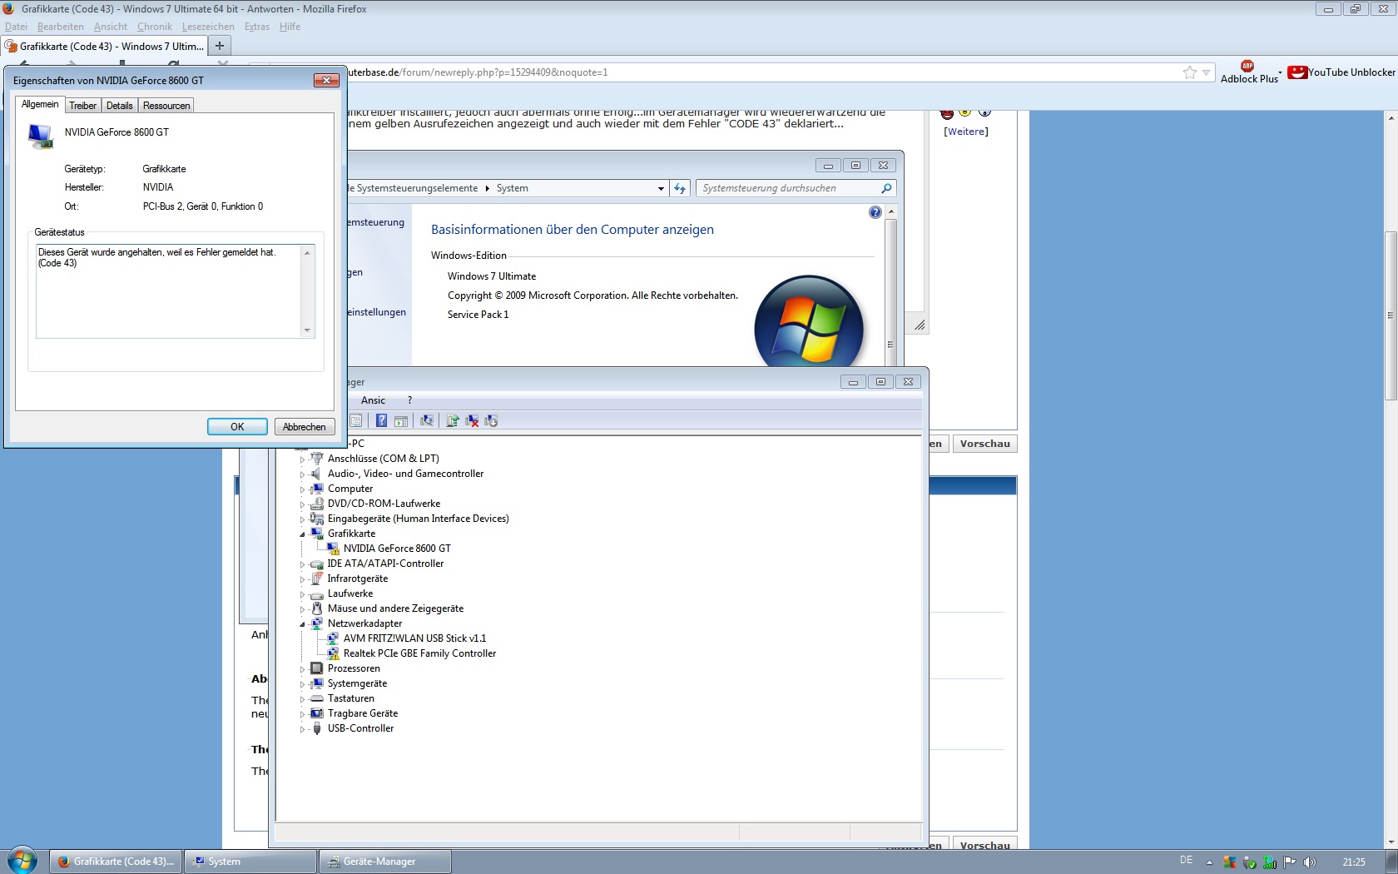
Task: Click properties sheet icon in Geräte-Manager toolbar
Action: [356, 421]
